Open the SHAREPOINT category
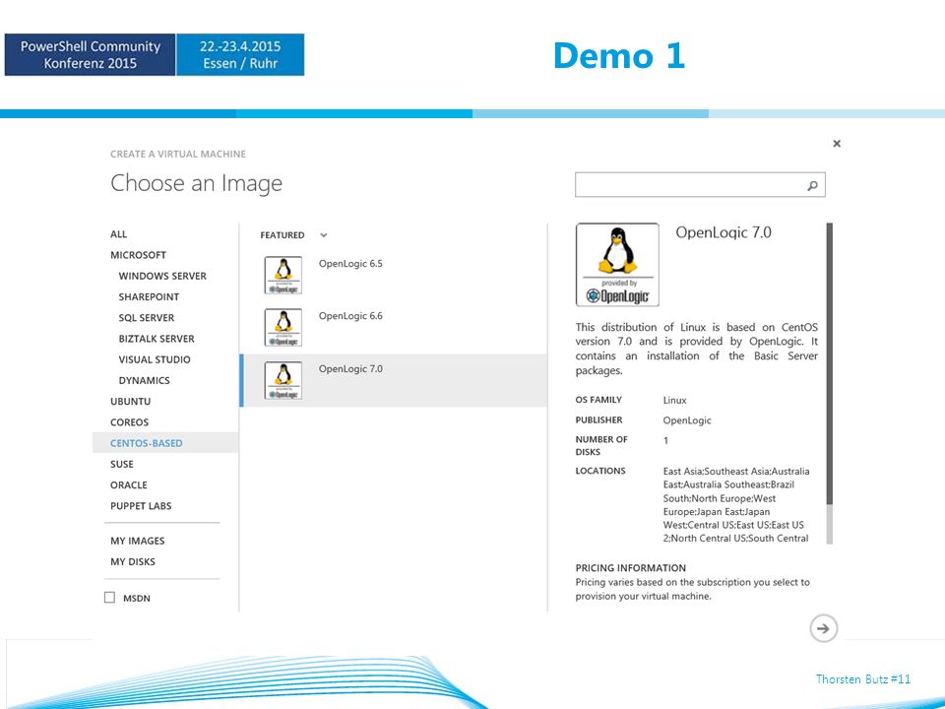The width and height of the screenshot is (945, 709). pos(149,296)
